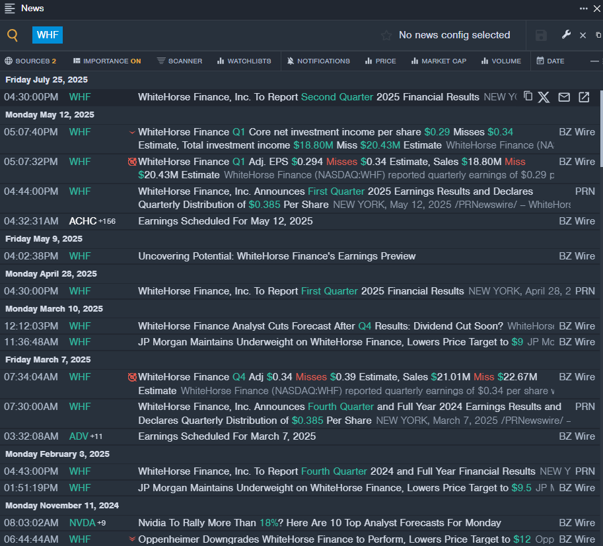The height and width of the screenshot is (546, 603).
Task: Open headline 'To Report Second Quarter 2025 Financial Results'
Action: 309,97
